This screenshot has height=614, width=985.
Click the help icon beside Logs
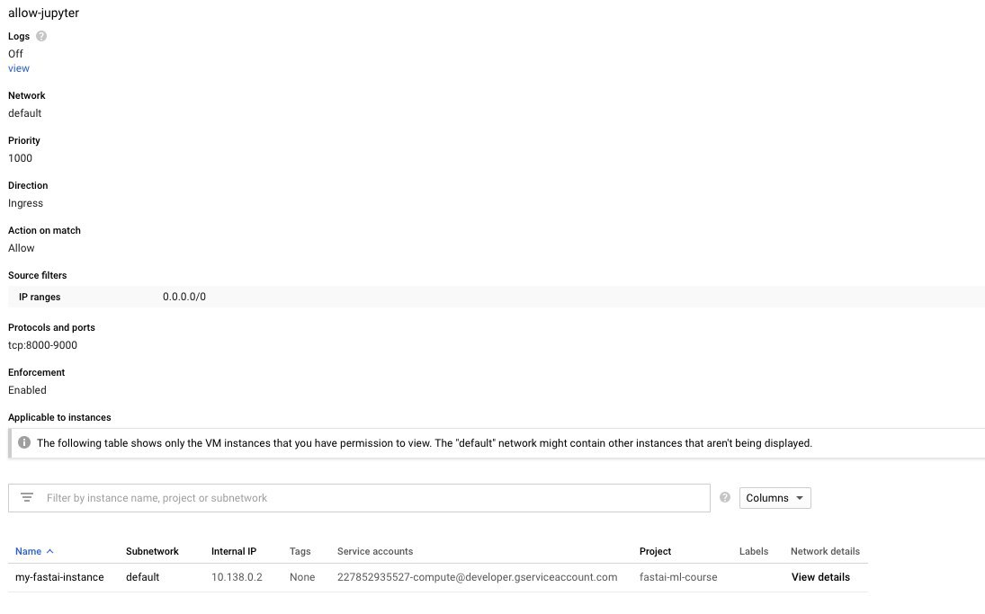[x=41, y=37]
